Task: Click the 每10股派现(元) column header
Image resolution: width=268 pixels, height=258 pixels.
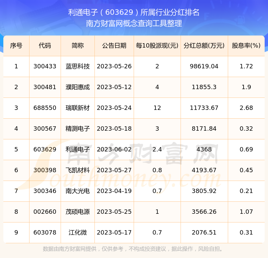Action: 157,46
